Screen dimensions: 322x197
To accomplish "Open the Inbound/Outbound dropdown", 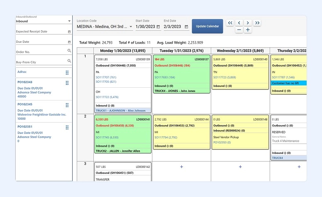I will (x=44, y=21).
